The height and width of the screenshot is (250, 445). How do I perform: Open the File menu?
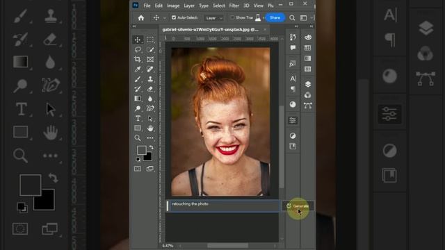point(147,6)
